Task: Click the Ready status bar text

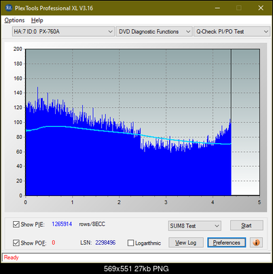Action: pos(11,258)
